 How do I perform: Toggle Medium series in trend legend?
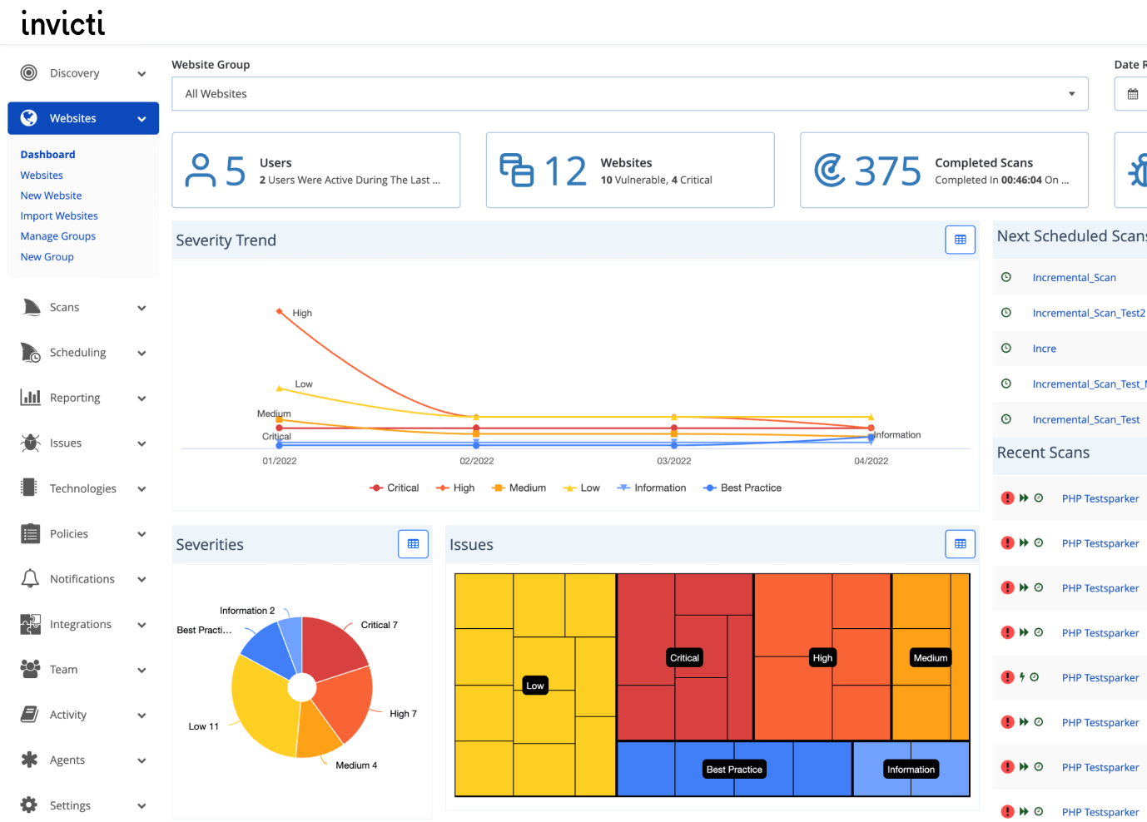519,488
